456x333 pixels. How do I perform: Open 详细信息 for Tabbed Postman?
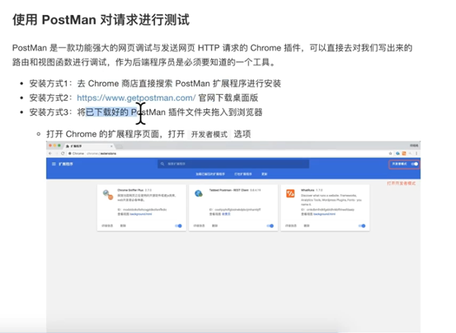(x=199, y=226)
